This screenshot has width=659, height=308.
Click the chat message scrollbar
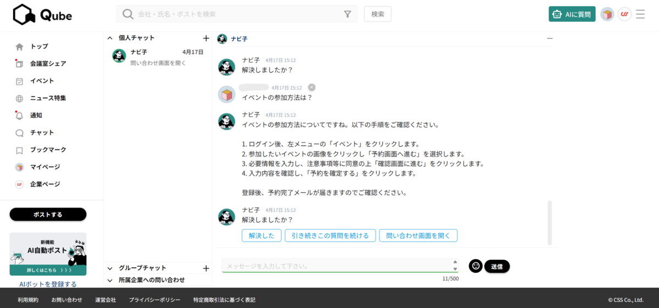550,222
